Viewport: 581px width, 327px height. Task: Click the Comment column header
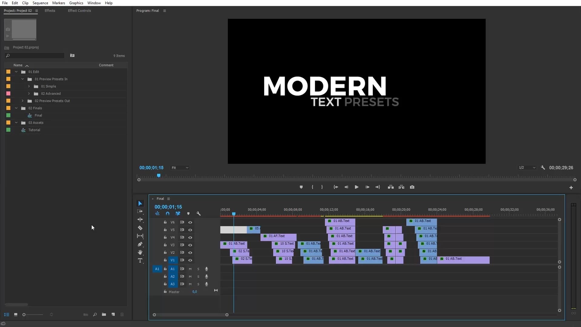(x=106, y=65)
